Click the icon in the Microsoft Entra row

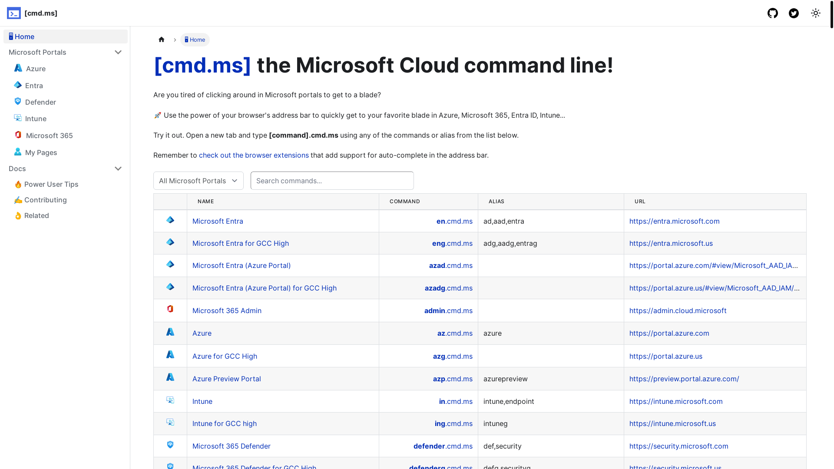(x=170, y=220)
